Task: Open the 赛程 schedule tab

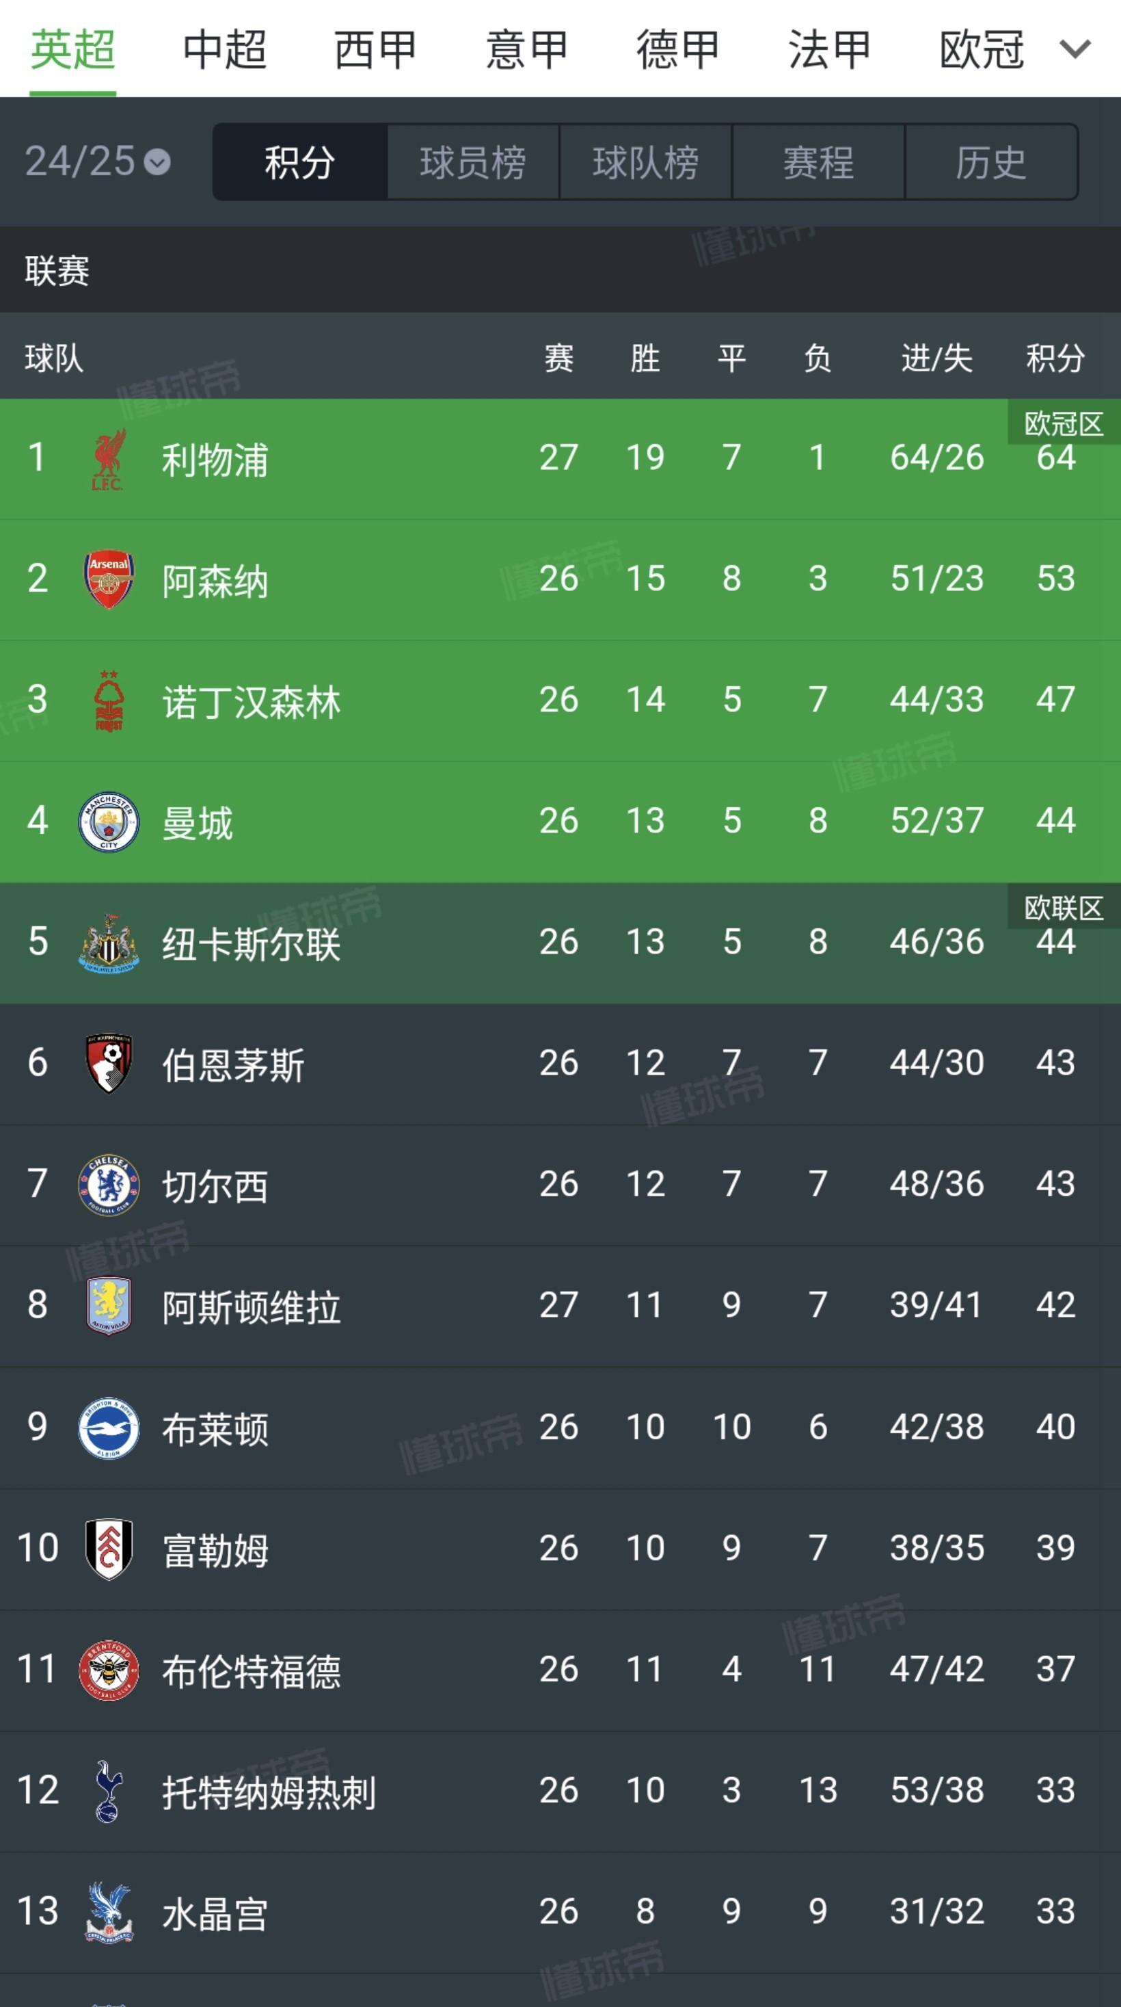Action: [818, 162]
